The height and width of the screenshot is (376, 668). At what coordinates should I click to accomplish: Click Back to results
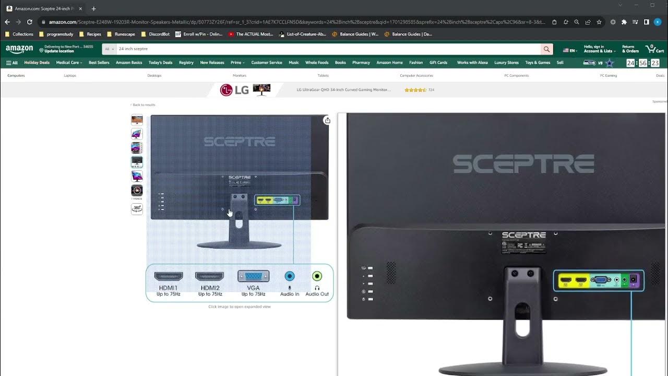(143, 105)
